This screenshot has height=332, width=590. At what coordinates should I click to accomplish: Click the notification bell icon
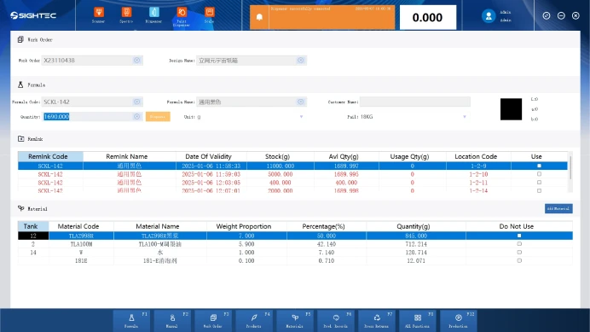259,17
